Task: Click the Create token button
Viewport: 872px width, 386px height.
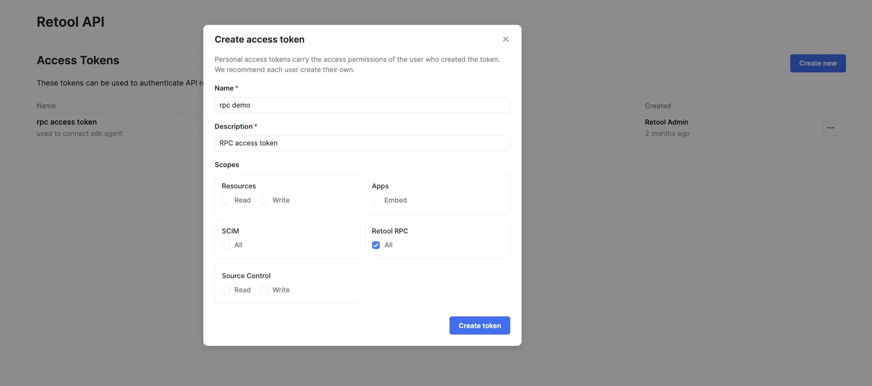Action: (479, 326)
